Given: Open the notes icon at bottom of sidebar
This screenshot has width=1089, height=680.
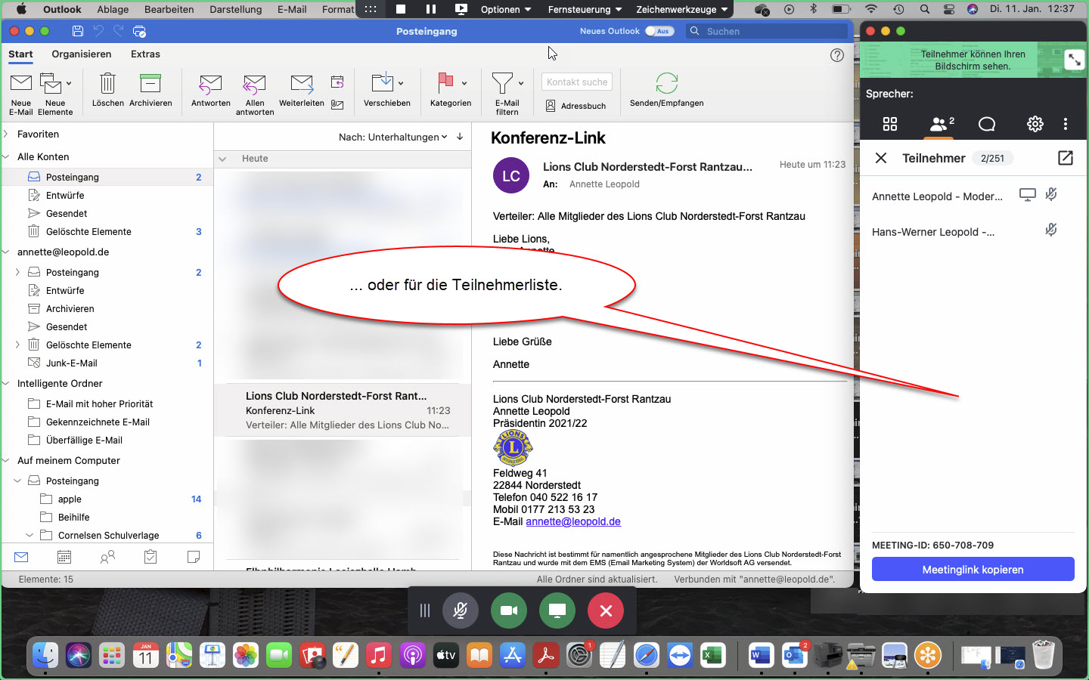Looking at the screenshot, I should 194,557.
